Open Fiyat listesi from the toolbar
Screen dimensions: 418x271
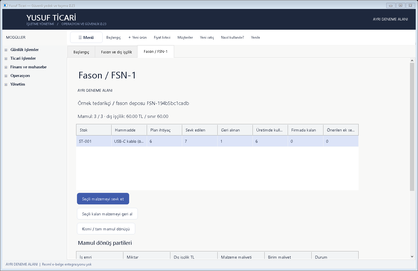pos(162,37)
